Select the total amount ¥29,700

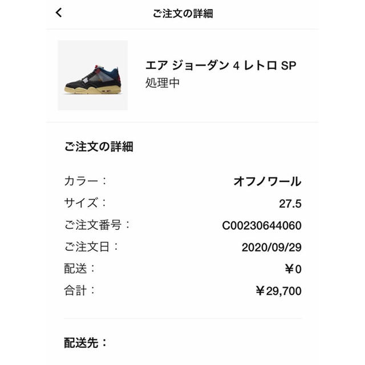tap(279, 291)
